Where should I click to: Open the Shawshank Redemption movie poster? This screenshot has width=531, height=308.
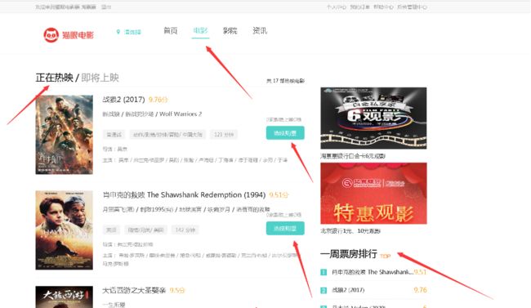[x=64, y=230]
